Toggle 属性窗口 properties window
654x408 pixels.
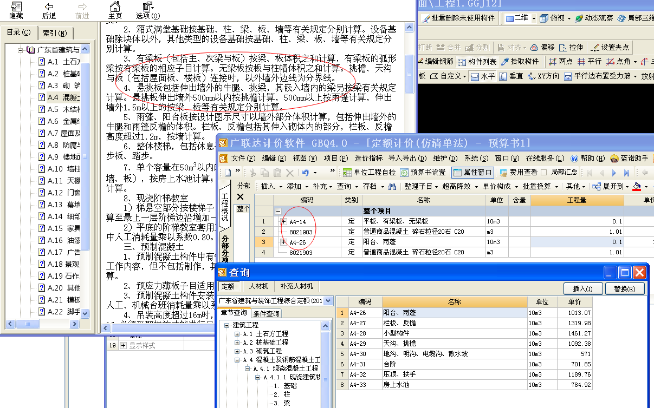click(472, 173)
